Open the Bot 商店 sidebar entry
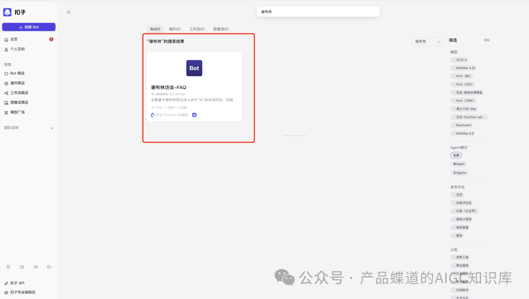The image size is (529, 299). tap(15, 73)
